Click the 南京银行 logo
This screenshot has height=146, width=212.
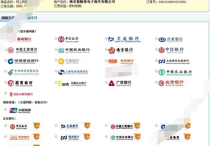121,51
